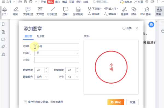Click the 内容1 text field
The height and width of the screenshot is (108, 164).
[57, 46]
